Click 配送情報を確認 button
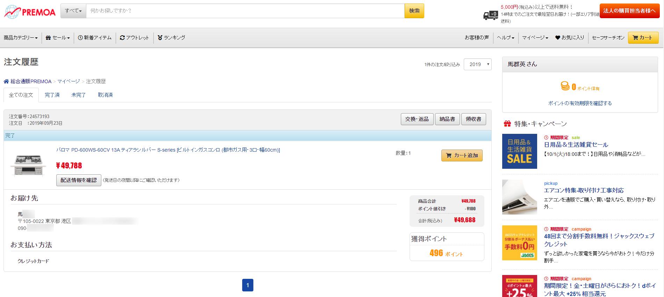 pos(79,180)
